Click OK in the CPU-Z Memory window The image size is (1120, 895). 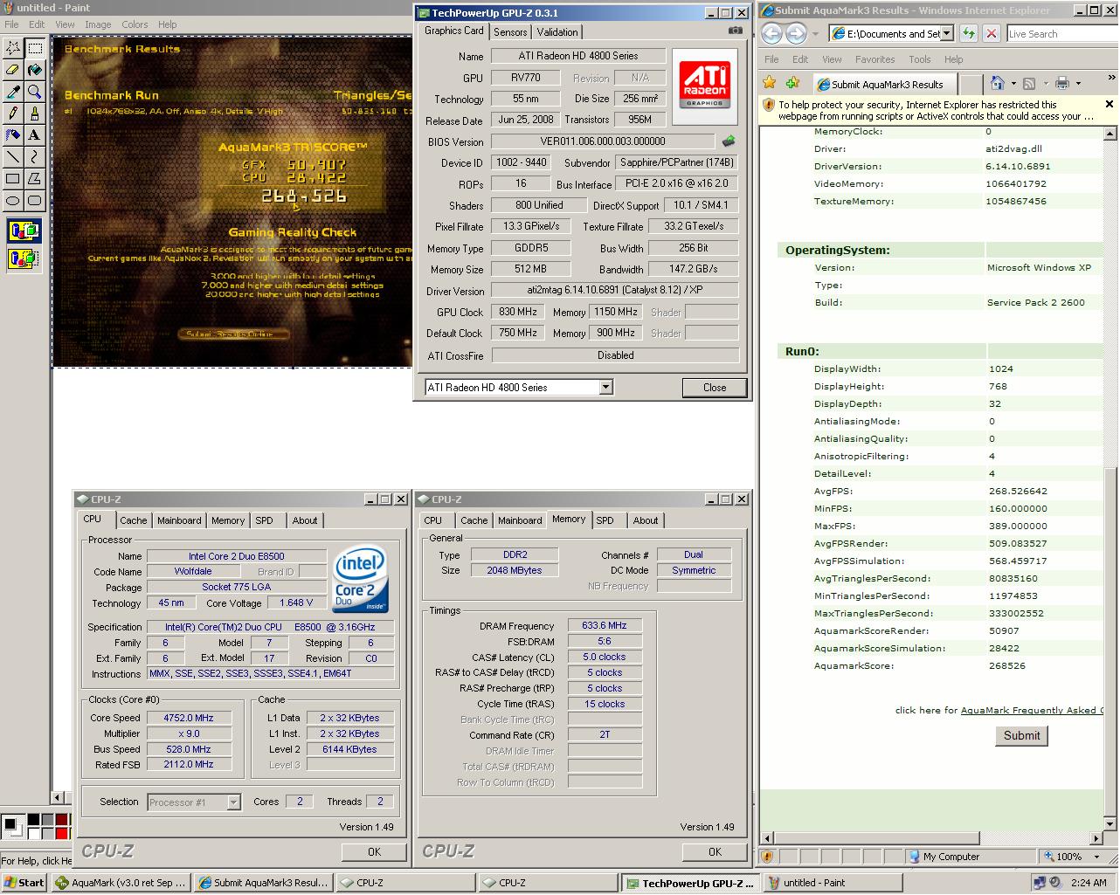pos(715,851)
